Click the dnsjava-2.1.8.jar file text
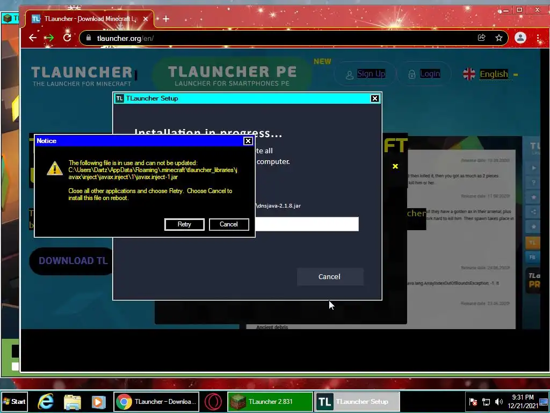The height and width of the screenshot is (413, 550). click(x=279, y=206)
